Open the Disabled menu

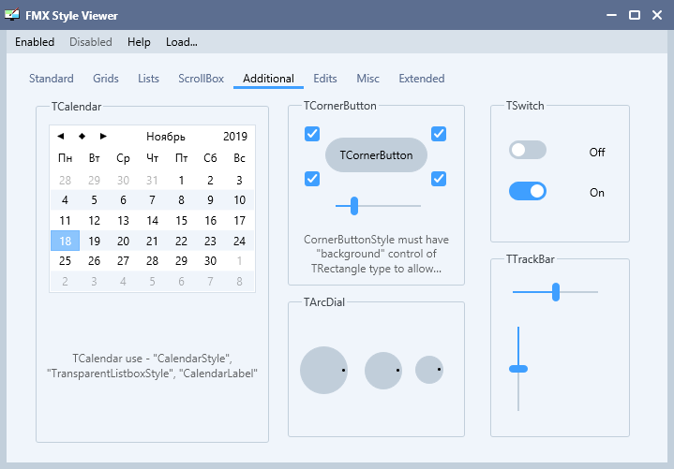coord(91,42)
